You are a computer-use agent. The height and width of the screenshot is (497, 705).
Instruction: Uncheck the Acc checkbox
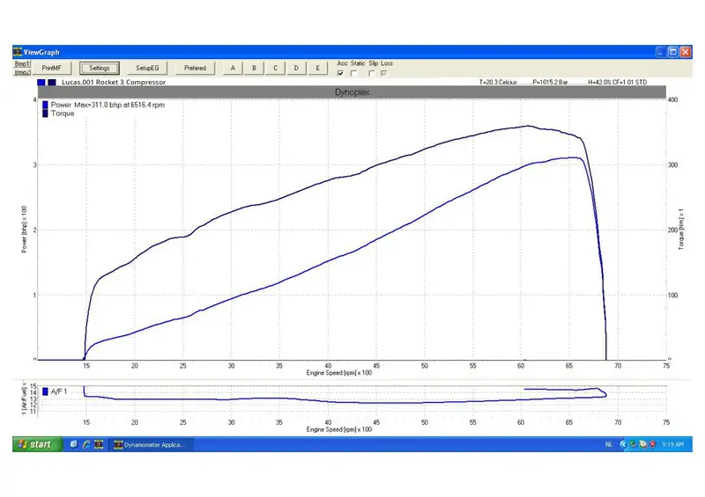point(341,73)
